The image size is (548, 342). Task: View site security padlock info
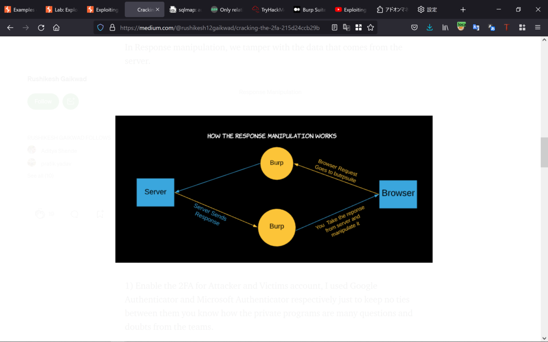[x=112, y=27]
